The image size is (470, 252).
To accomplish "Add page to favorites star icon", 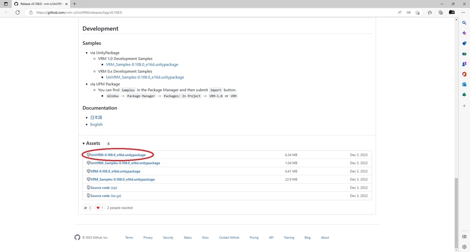I will tap(418, 13).
